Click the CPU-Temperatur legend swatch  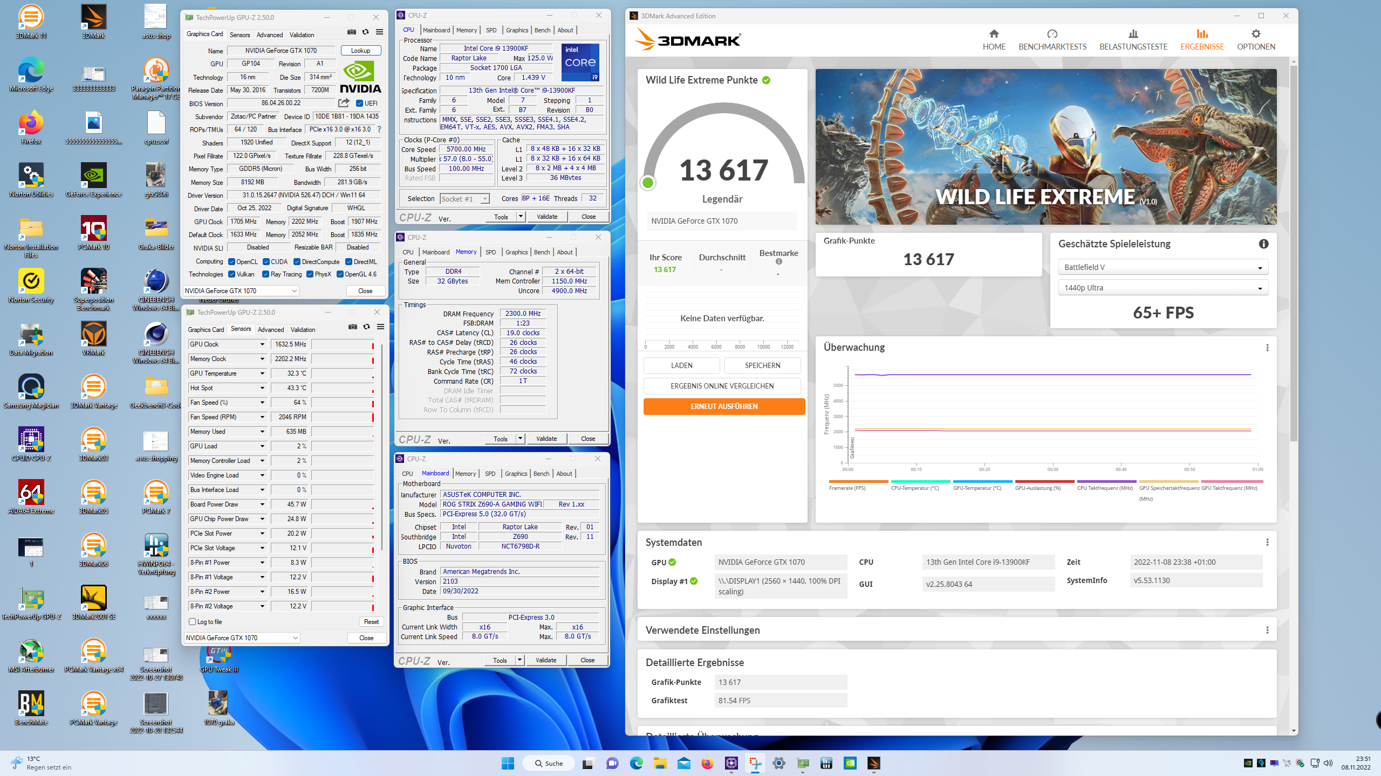(x=920, y=482)
